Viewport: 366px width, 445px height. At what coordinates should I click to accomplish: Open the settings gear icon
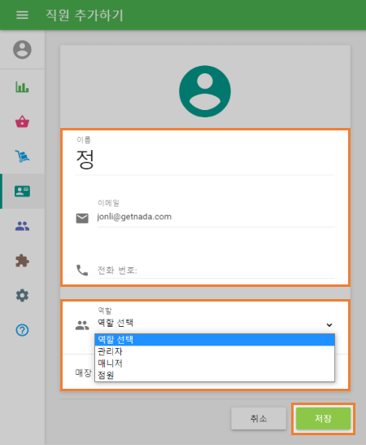pyautogui.click(x=22, y=295)
